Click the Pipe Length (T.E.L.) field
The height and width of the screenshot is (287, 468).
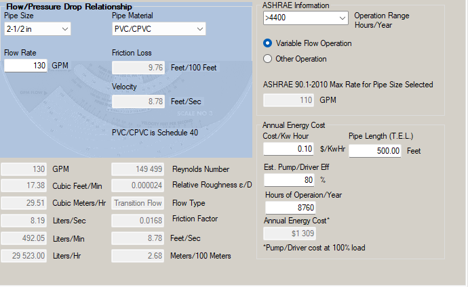point(376,150)
